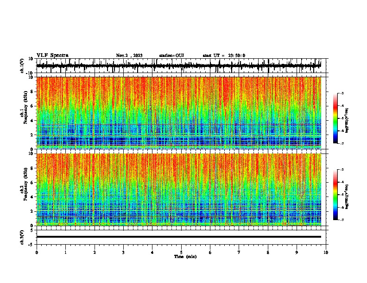The image size is (367, 283).
Task: Click the time-axis tick label 4
Action: 152,252
